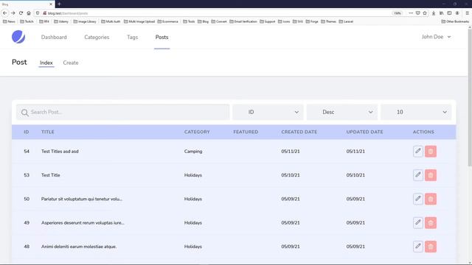Edit the post with ID 54
Screen dimensions: 472x265
(418, 151)
